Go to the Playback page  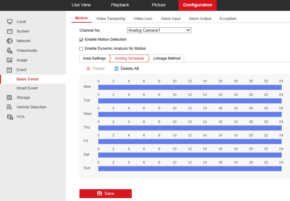120,5
